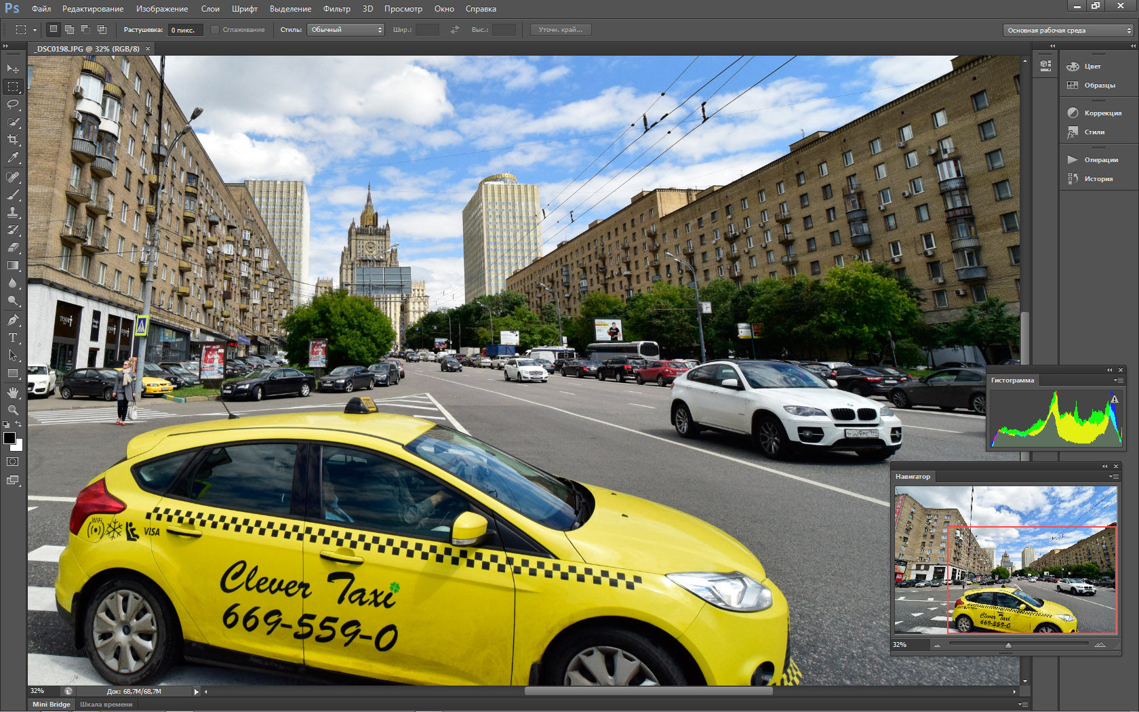
Task: Select the Eyedropper tool
Action: point(13,157)
